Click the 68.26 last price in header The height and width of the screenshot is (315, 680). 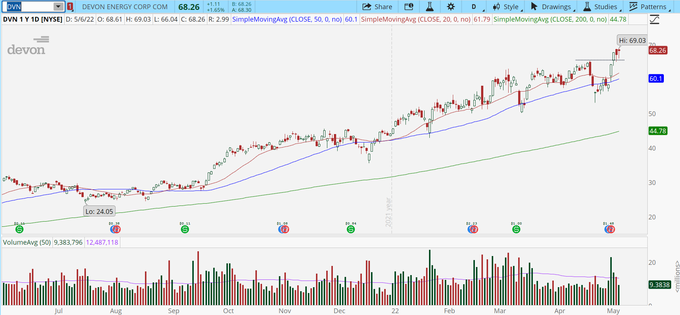pos(189,7)
